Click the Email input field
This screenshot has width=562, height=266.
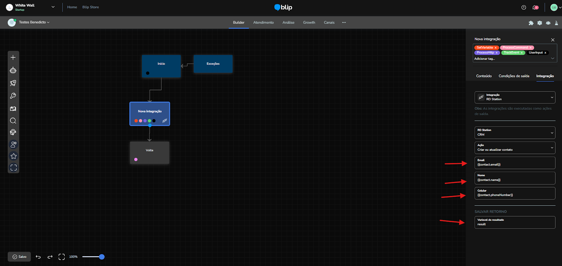pos(515,163)
